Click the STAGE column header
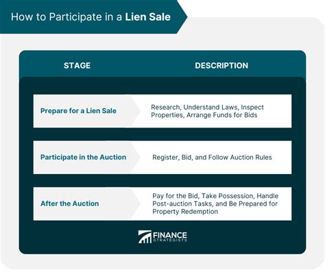 (x=77, y=66)
